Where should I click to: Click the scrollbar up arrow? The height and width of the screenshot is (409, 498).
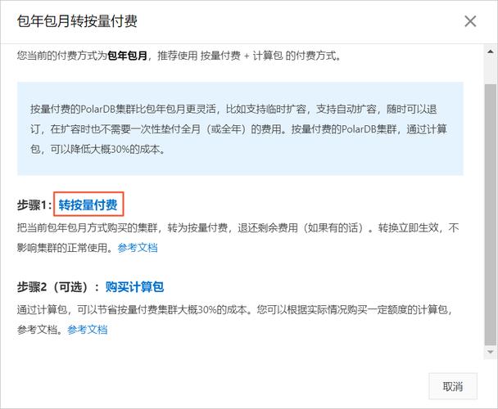(x=491, y=51)
